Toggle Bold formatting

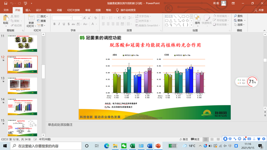pyautogui.click(x=54, y=24)
